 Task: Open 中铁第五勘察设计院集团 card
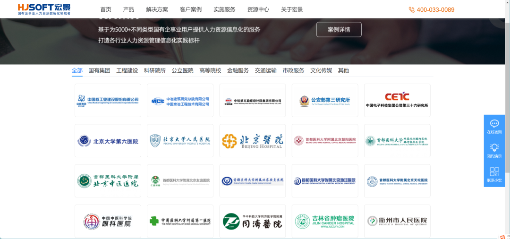pos(252,101)
